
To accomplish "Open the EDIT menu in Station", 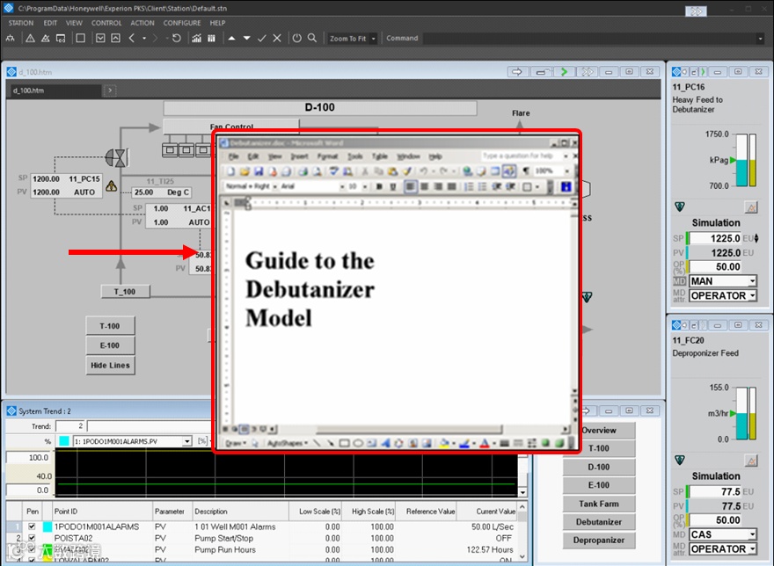I will click(x=50, y=23).
